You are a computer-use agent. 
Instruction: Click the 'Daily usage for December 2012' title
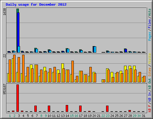click(x=36, y=4)
